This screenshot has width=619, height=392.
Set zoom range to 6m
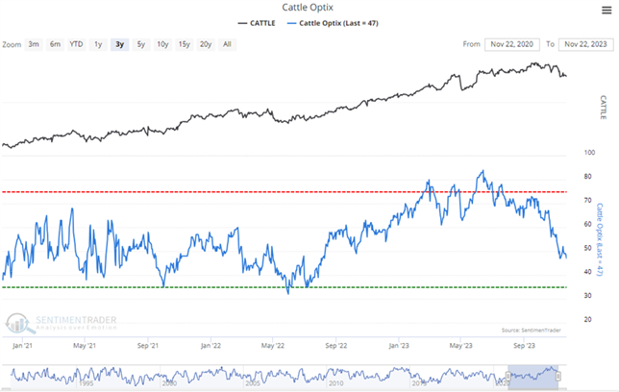pos(55,44)
